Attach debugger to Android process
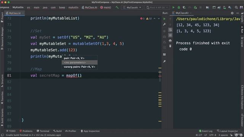The image size is (244, 137). pos(195,7)
